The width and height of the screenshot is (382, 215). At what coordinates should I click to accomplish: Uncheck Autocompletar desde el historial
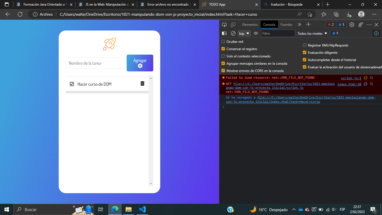point(305,60)
